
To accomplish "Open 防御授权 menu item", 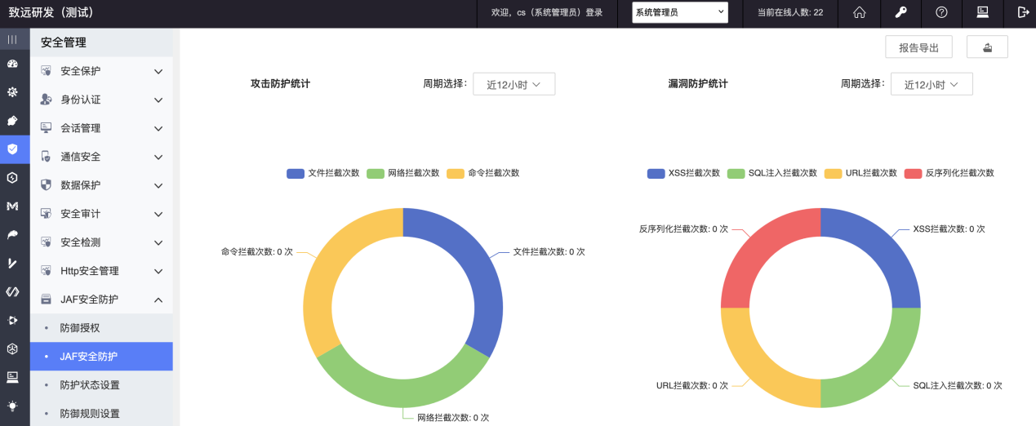I will [80, 328].
